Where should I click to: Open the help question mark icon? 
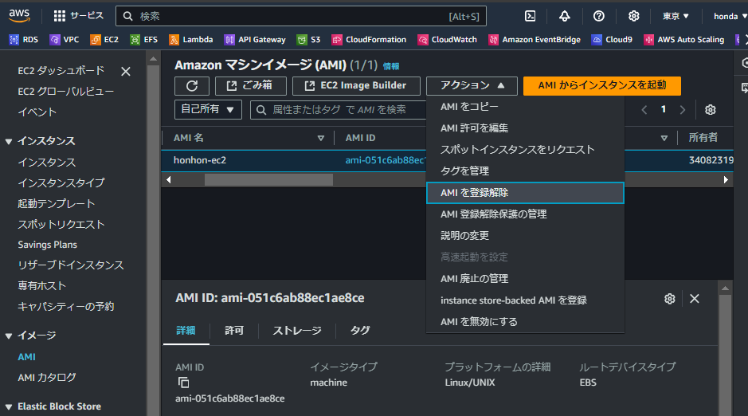tap(599, 16)
